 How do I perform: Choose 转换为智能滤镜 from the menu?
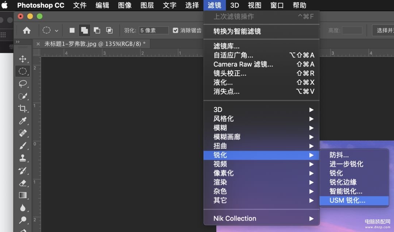pyautogui.click(x=261, y=31)
